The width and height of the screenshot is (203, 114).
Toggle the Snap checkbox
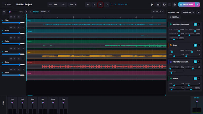pos(34,12)
